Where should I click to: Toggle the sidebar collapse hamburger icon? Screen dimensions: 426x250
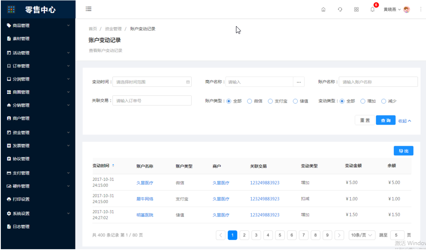coord(89,9)
